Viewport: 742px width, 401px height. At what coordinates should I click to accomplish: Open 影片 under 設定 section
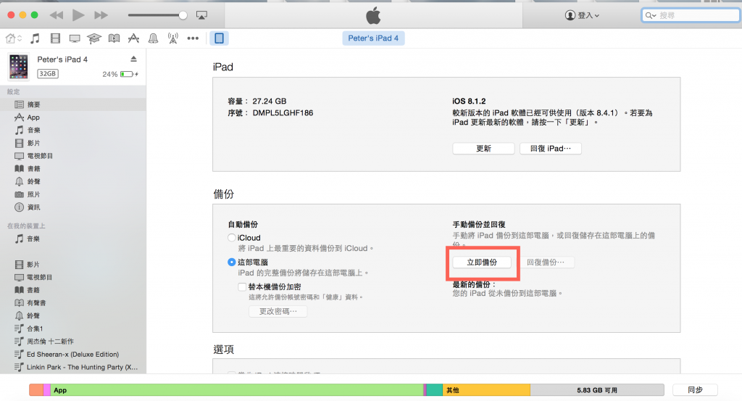coord(73,143)
